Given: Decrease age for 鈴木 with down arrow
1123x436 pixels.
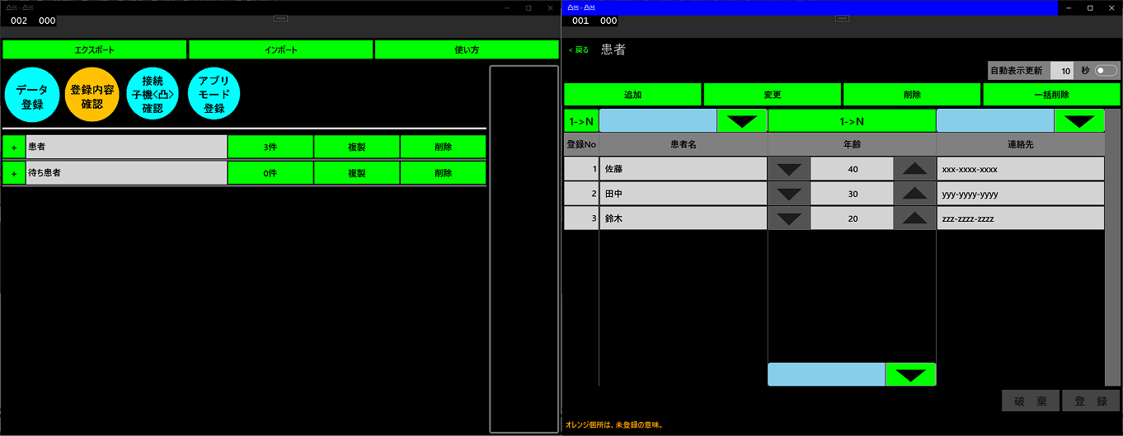Looking at the screenshot, I should (x=789, y=218).
